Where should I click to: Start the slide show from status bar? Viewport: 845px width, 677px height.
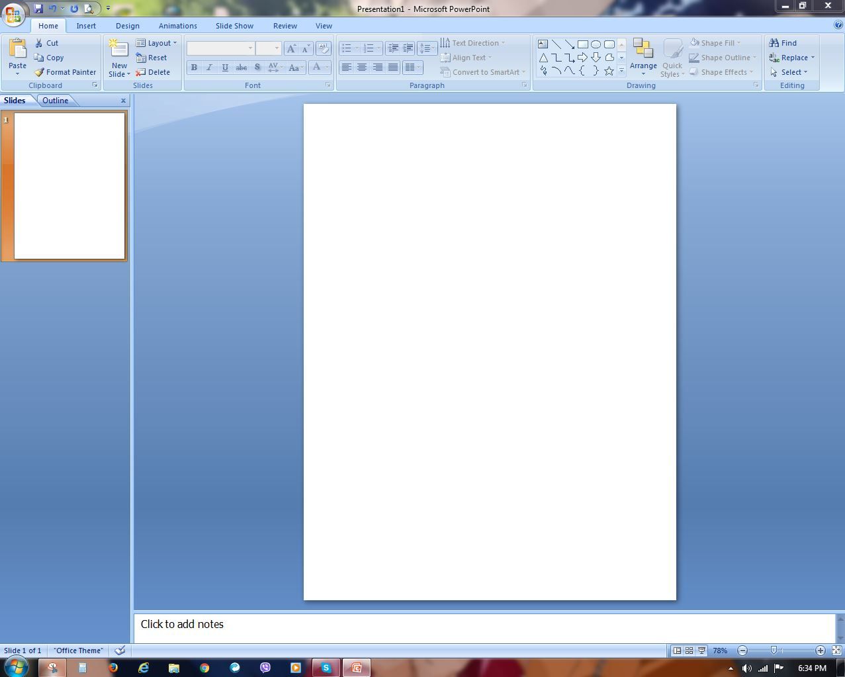(701, 651)
